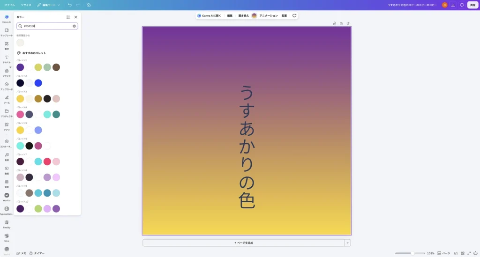This screenshot has width=480, height=257.
Task: Open アニメーション in the context toolbar
Action: point(269,15)
